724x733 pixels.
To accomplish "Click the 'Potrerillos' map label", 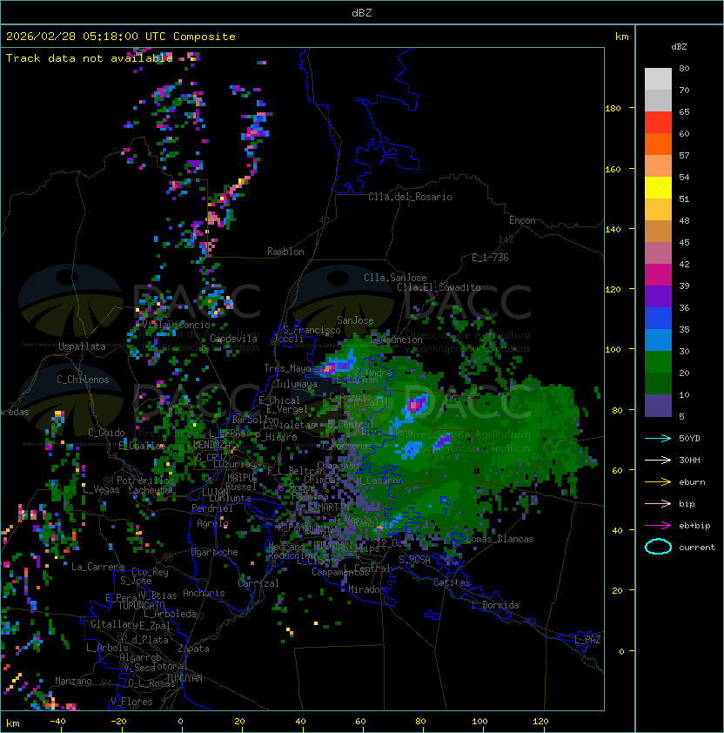I will [x=145, y=481].
